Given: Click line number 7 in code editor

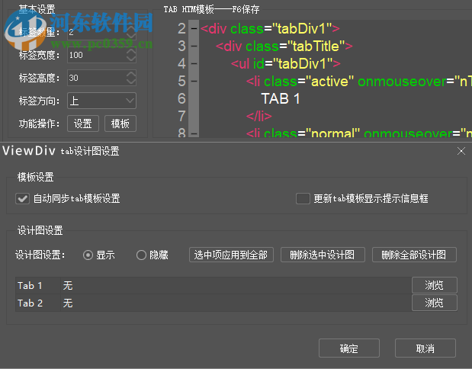Looking at the screenshot, I should [181, 116].
